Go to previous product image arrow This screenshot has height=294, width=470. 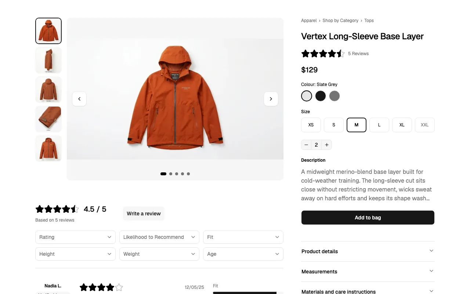click(79, 99)
